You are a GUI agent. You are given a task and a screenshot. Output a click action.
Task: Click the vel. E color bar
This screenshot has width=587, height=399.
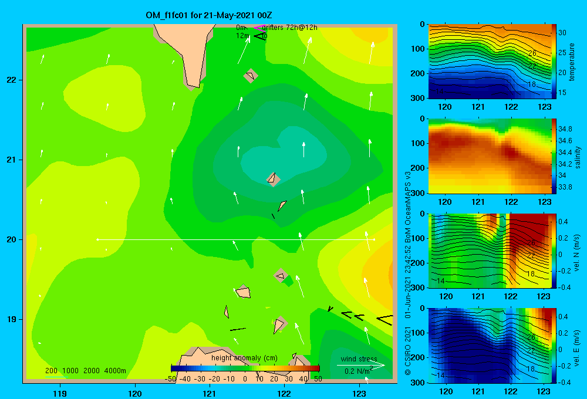554,346
